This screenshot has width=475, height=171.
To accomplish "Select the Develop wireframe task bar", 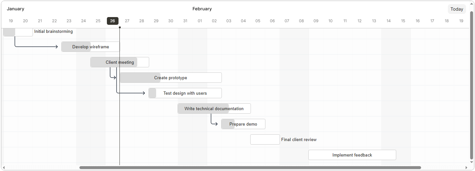I will tap(90, 47).
